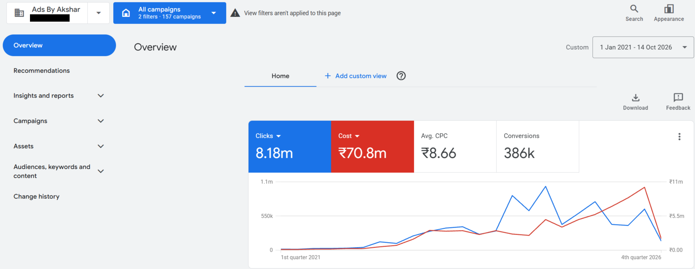This screenshot has height=269, width=695.
Task: Click the '1st quarter 2021' axis label
Action: tap(300, 257)
